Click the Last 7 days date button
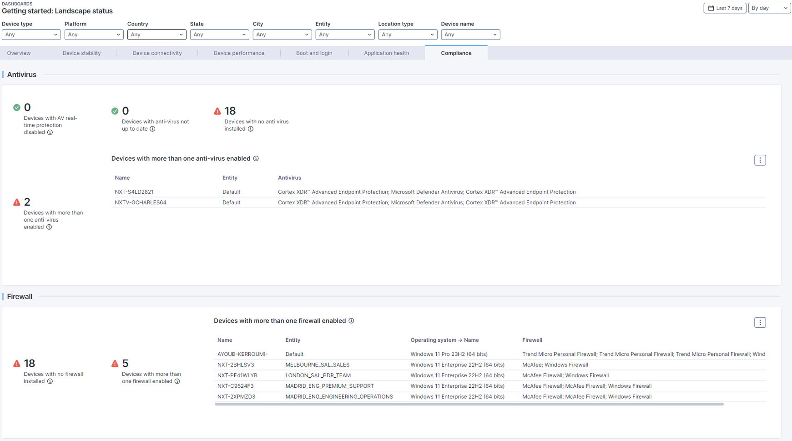The width and height of the screenshot is (792, 441). click(x=725, y=8)
